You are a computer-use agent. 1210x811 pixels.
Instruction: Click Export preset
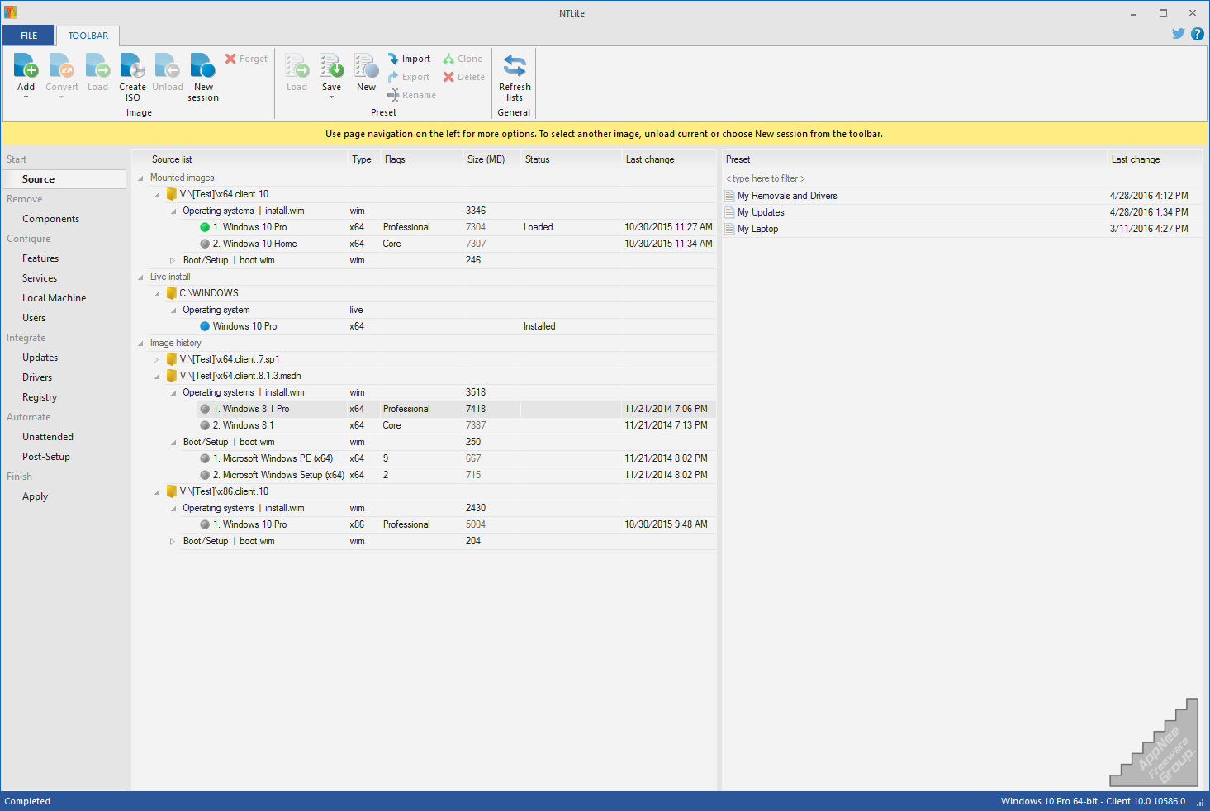point(409,77)
